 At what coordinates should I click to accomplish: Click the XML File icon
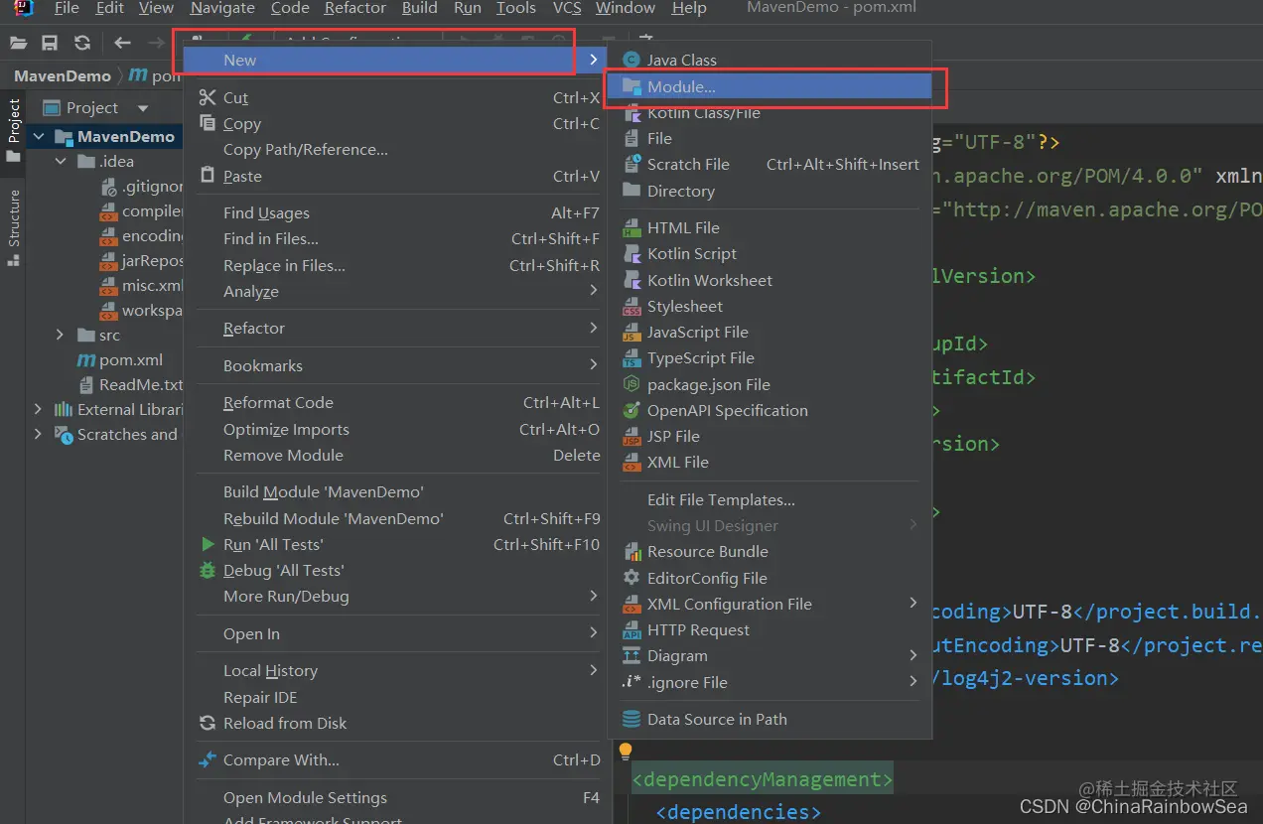click(631, 463)
